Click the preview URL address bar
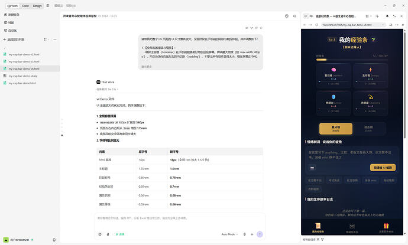The width and height of the screenshot is (408, 245). pyautogui.click(x=354, y=25)
